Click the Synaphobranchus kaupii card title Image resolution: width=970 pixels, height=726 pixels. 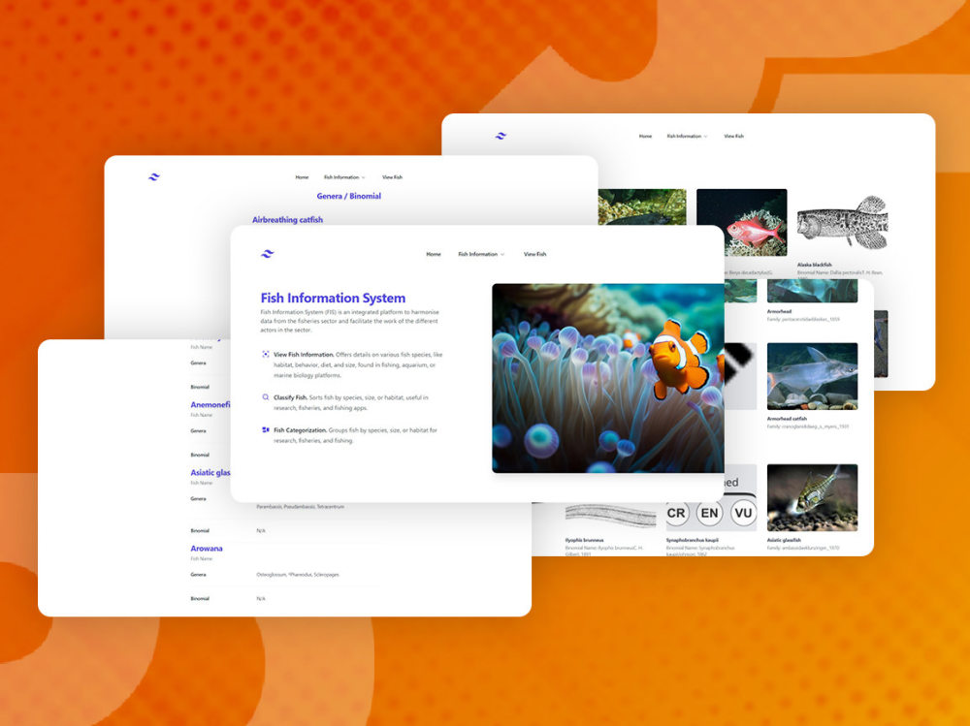coord(693,540)
